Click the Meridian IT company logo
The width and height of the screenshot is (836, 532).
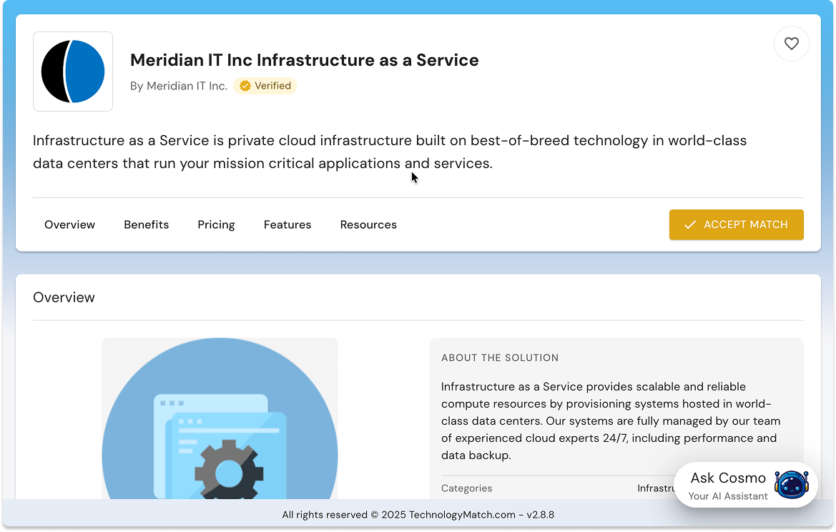tap(73, 72)
